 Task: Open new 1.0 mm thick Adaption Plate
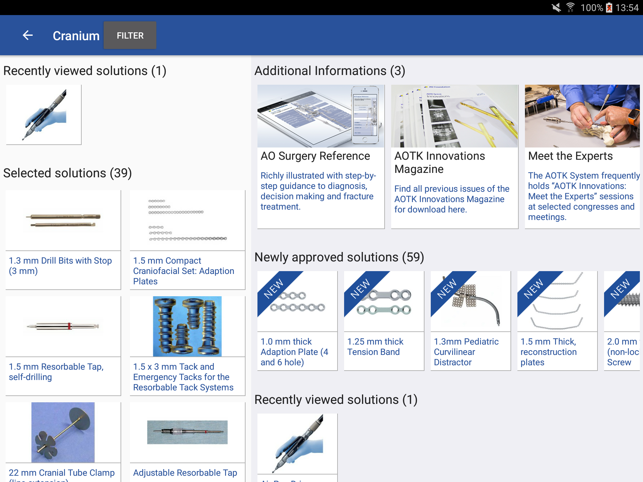[297, 321]
